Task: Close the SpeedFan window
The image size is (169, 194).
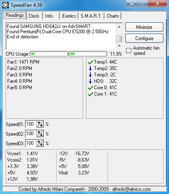Action: (x=158, y=4)
